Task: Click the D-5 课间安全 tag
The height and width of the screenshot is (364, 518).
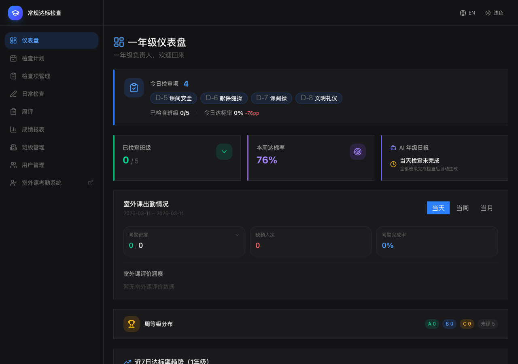Action: [174, 98]
